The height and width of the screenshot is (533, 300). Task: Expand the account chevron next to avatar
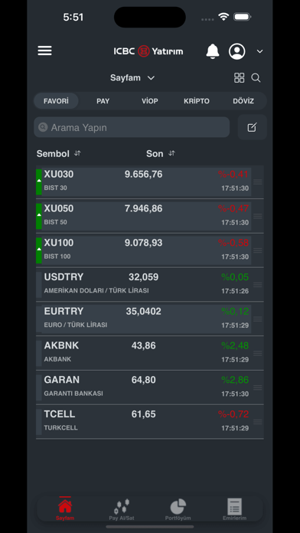(x=259, y=51)
